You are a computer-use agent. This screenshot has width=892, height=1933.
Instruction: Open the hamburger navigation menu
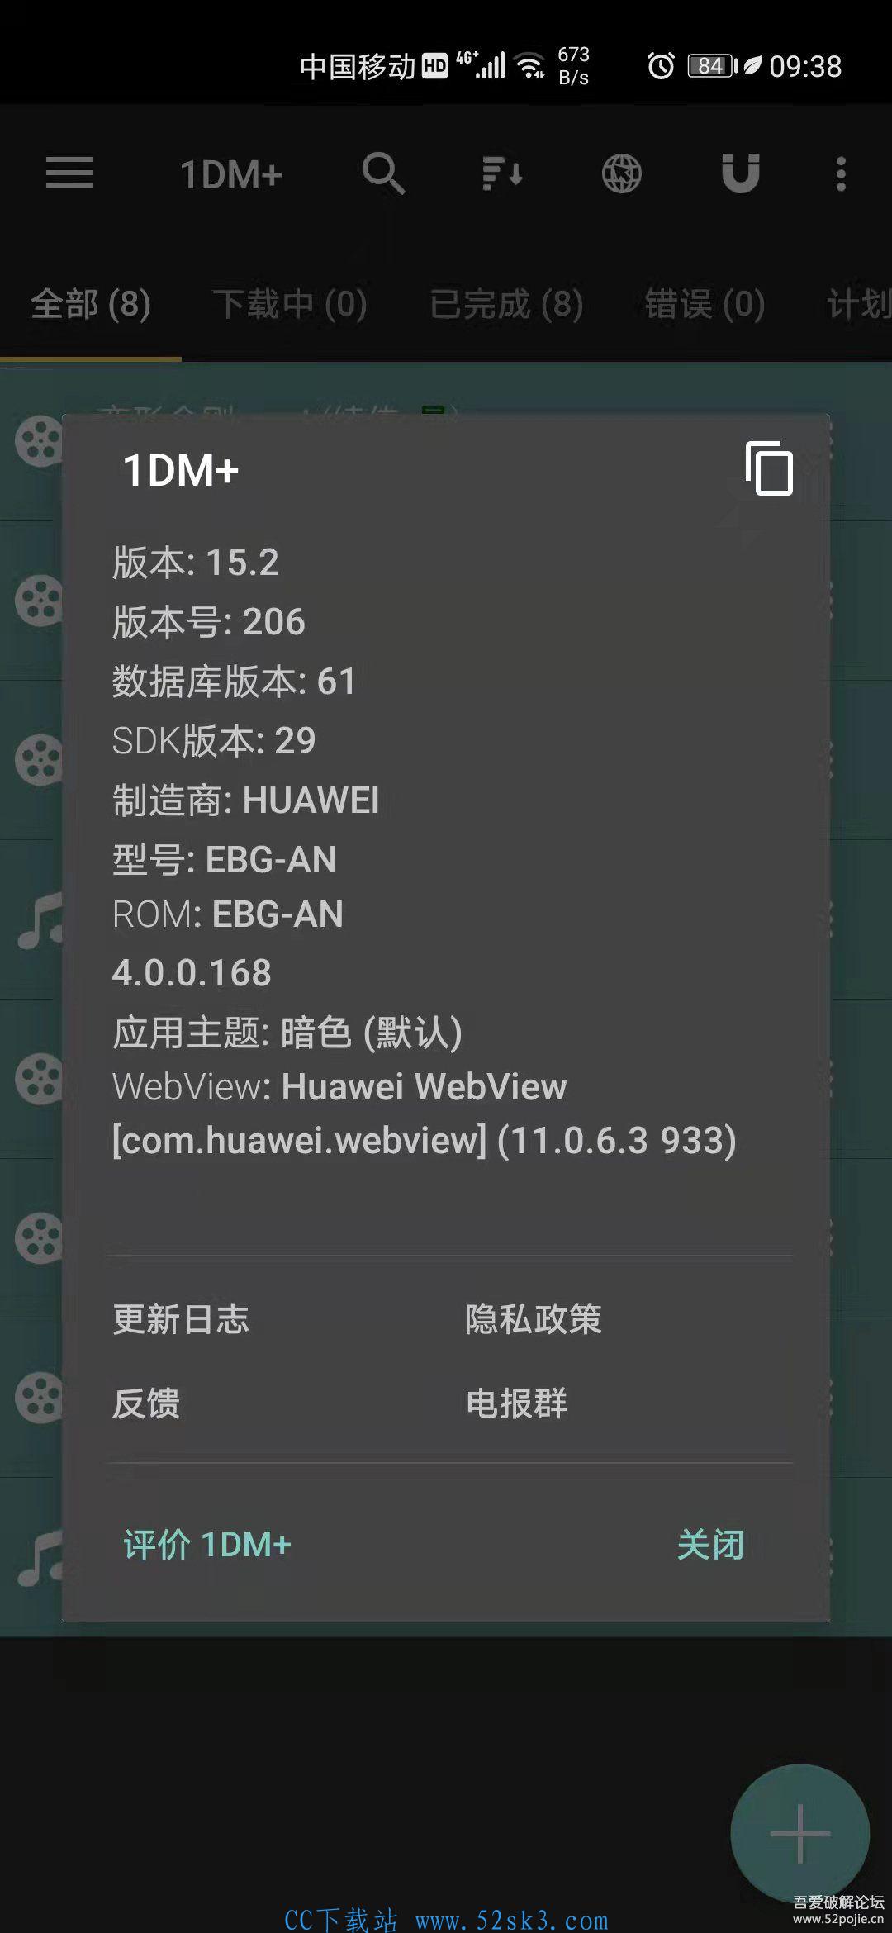click(69, 173)
